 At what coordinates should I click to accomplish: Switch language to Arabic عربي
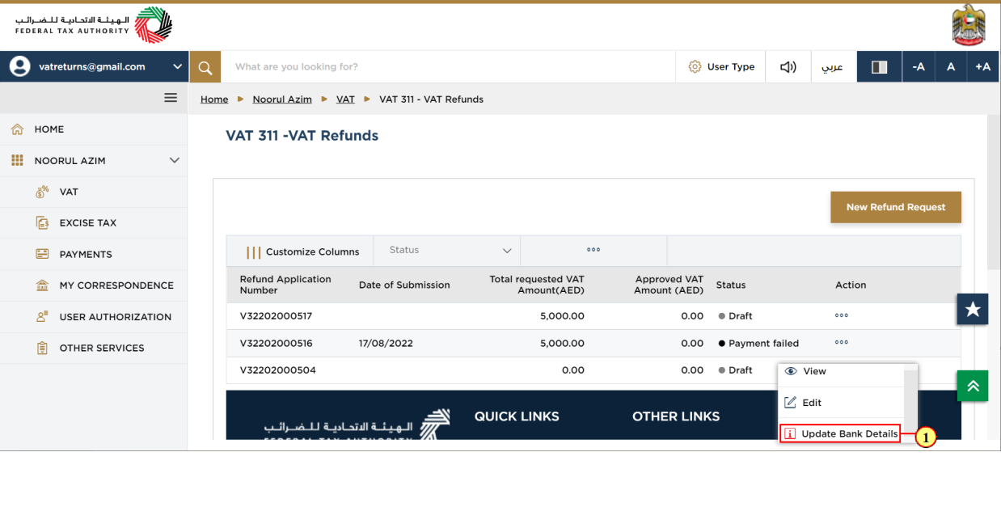click(833, 67)
